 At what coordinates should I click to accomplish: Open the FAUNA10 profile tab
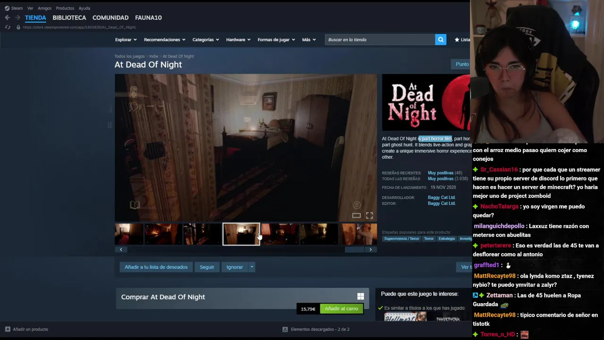tap(148, 17)
